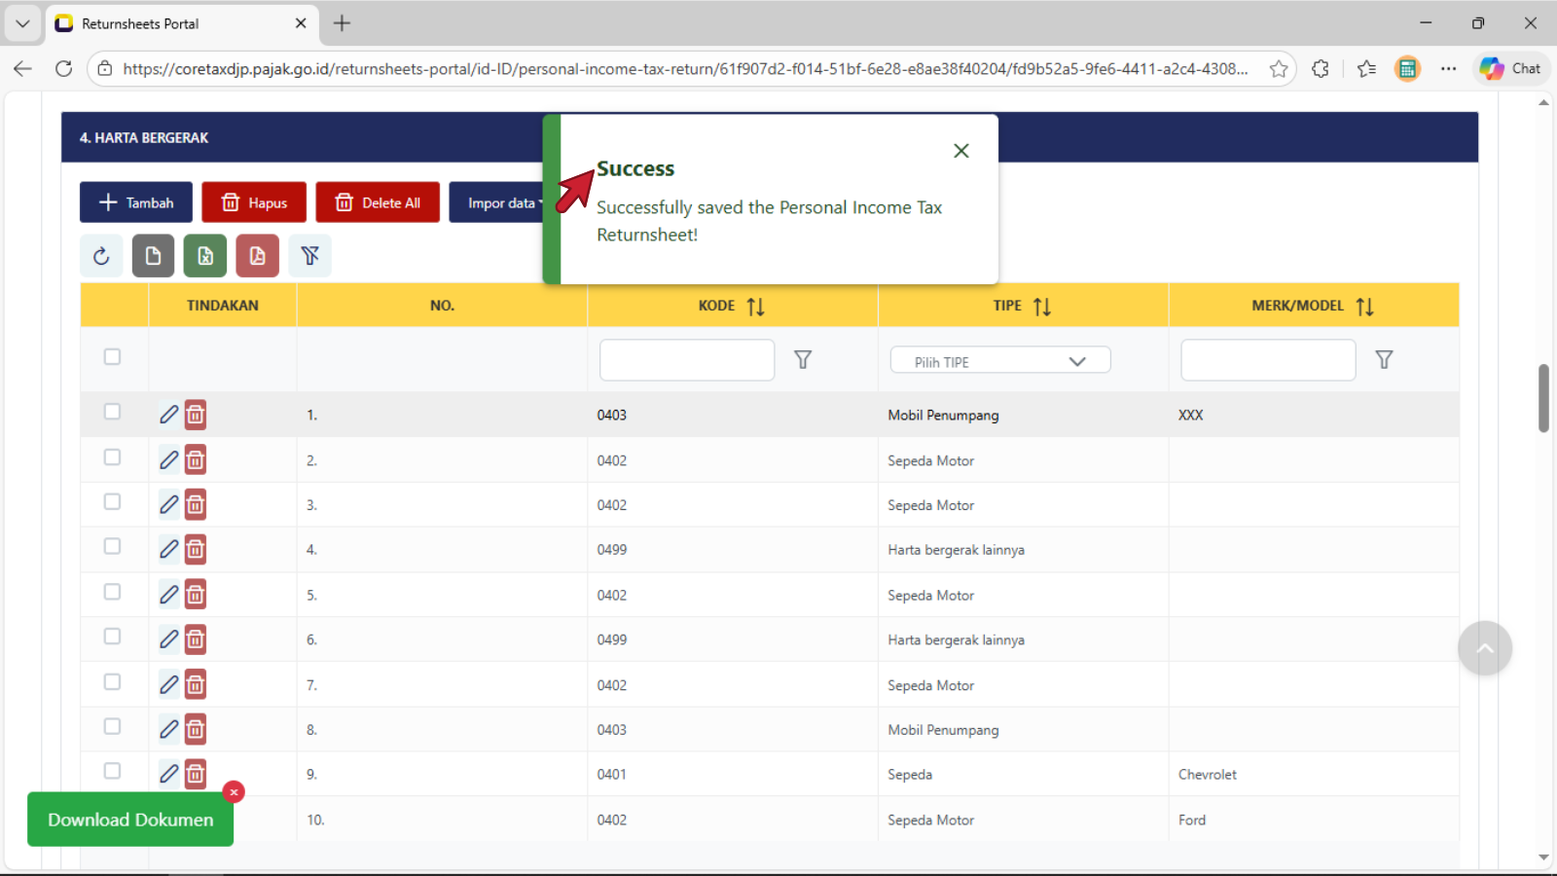Click the Tambah button

136,202
